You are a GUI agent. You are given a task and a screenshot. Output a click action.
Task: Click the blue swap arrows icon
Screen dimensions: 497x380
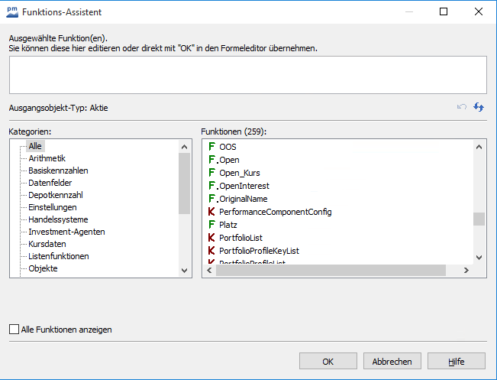pyautogui.click(x=479, y=108)
